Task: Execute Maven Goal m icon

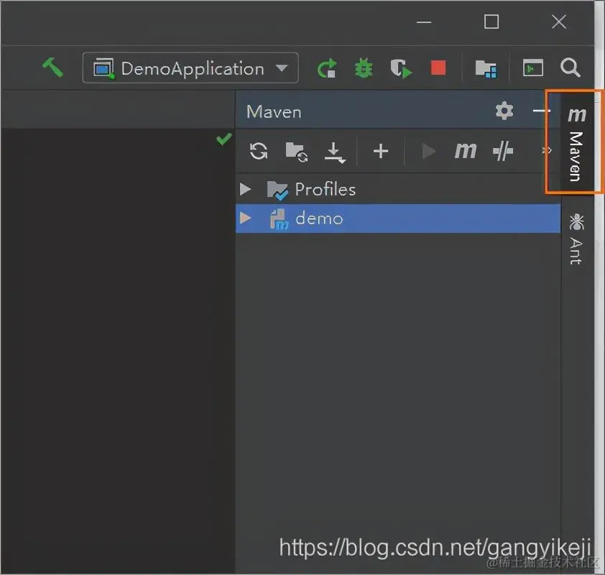Action: 466,150
